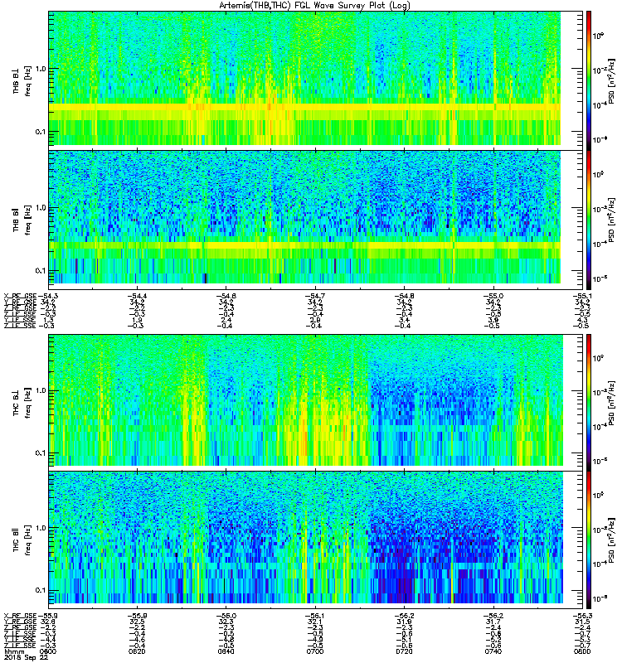The height and width of the screenshot is (663, 622).
Task: Click the 0700 time label
Action: [x=315, y=651]
